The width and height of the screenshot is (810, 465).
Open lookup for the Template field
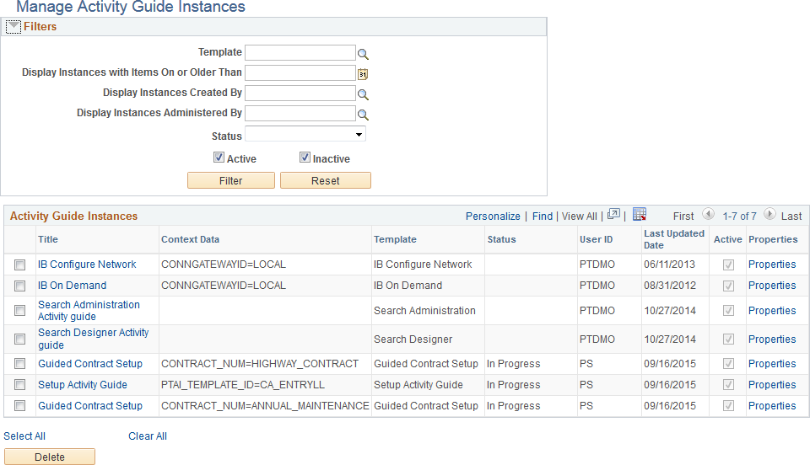(364, 54)
